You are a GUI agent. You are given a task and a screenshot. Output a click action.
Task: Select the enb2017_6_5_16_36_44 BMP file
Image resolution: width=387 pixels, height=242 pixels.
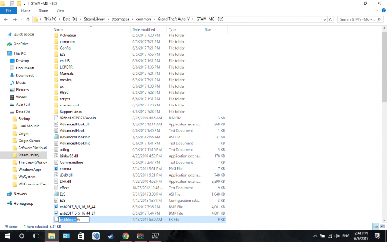pos(77,207)
